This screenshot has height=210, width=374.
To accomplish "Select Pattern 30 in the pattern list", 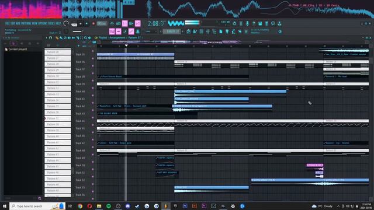I will [x=57, y=76].
